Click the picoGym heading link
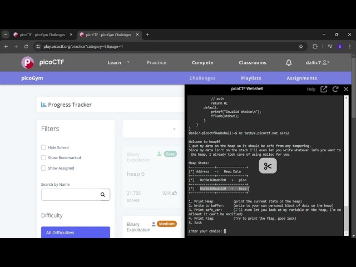The image size is (356, 267). click(x=32, y=78)
